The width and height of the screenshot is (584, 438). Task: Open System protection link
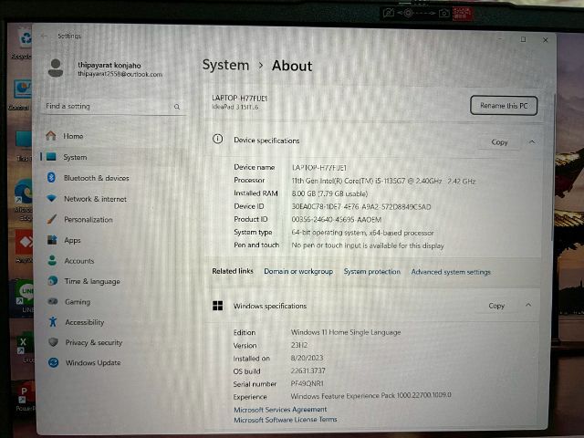click(371, 272)
